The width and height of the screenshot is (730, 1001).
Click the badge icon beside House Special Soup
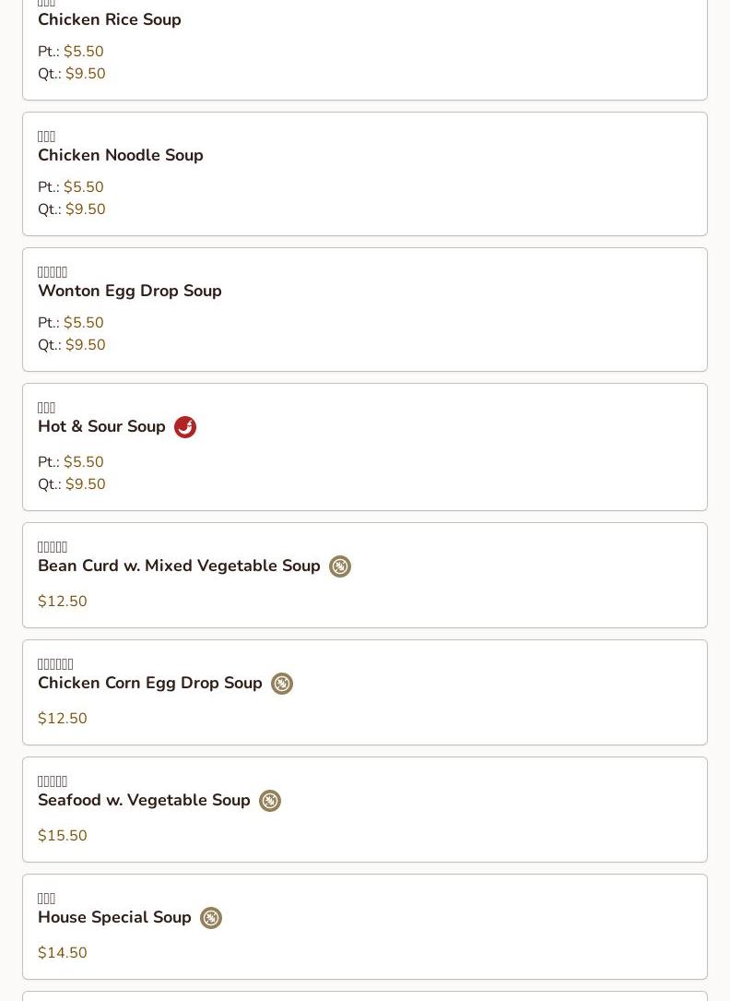(211, 918)
